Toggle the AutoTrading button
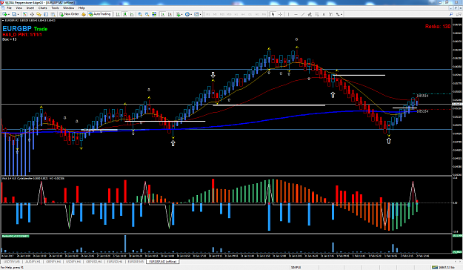This screenshot has width=463, height=270. 99,14
